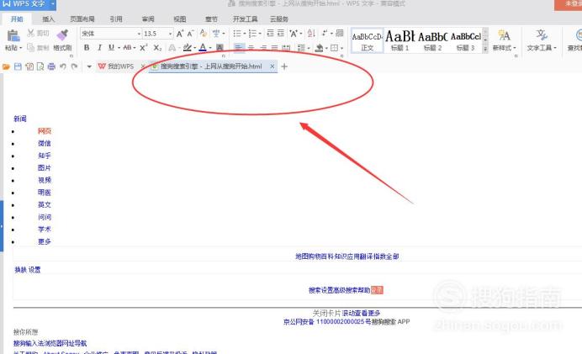Open the quick access toolbar customize arrow

click(x=89, y=66)
